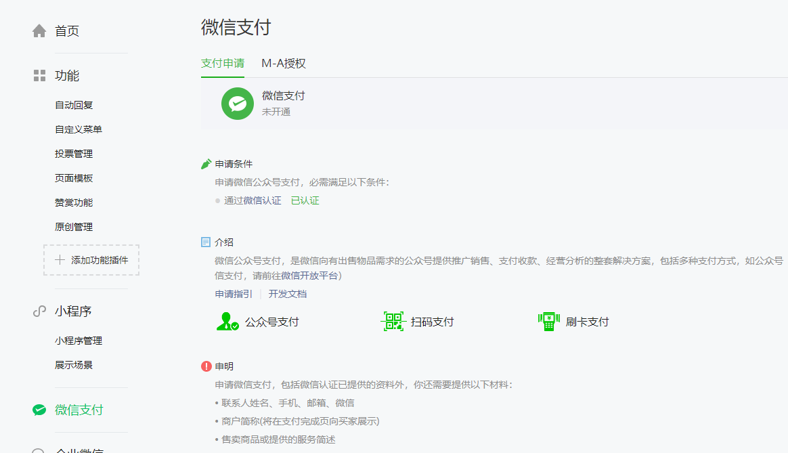The height and width of the screenshot is (453, 788).
Task: Click the large green WeChat Pay logo
Action: click(237, 104)
